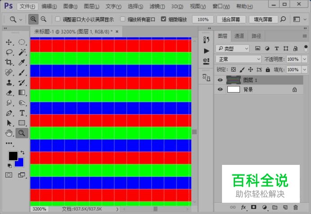Select the Healing Brush tool
This screenshot has width=311, height=214.
tap(9, 73)
